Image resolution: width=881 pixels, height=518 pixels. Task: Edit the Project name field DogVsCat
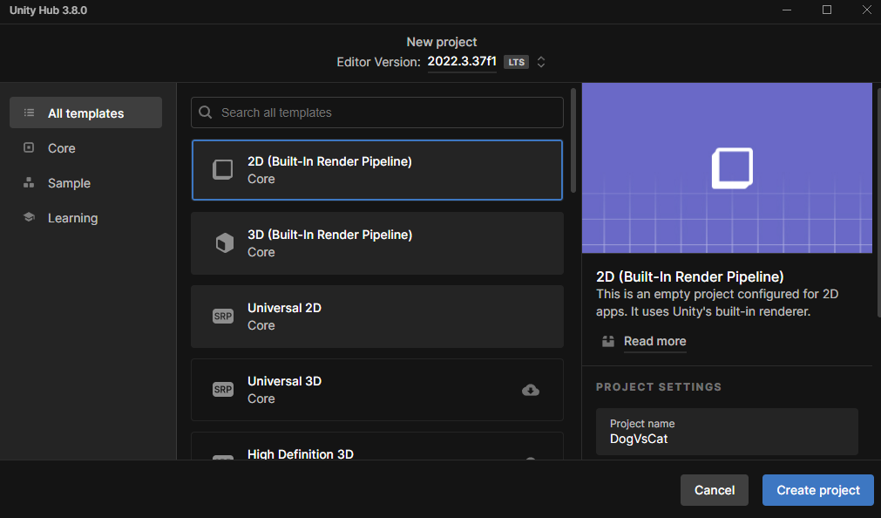pos(727,432)
